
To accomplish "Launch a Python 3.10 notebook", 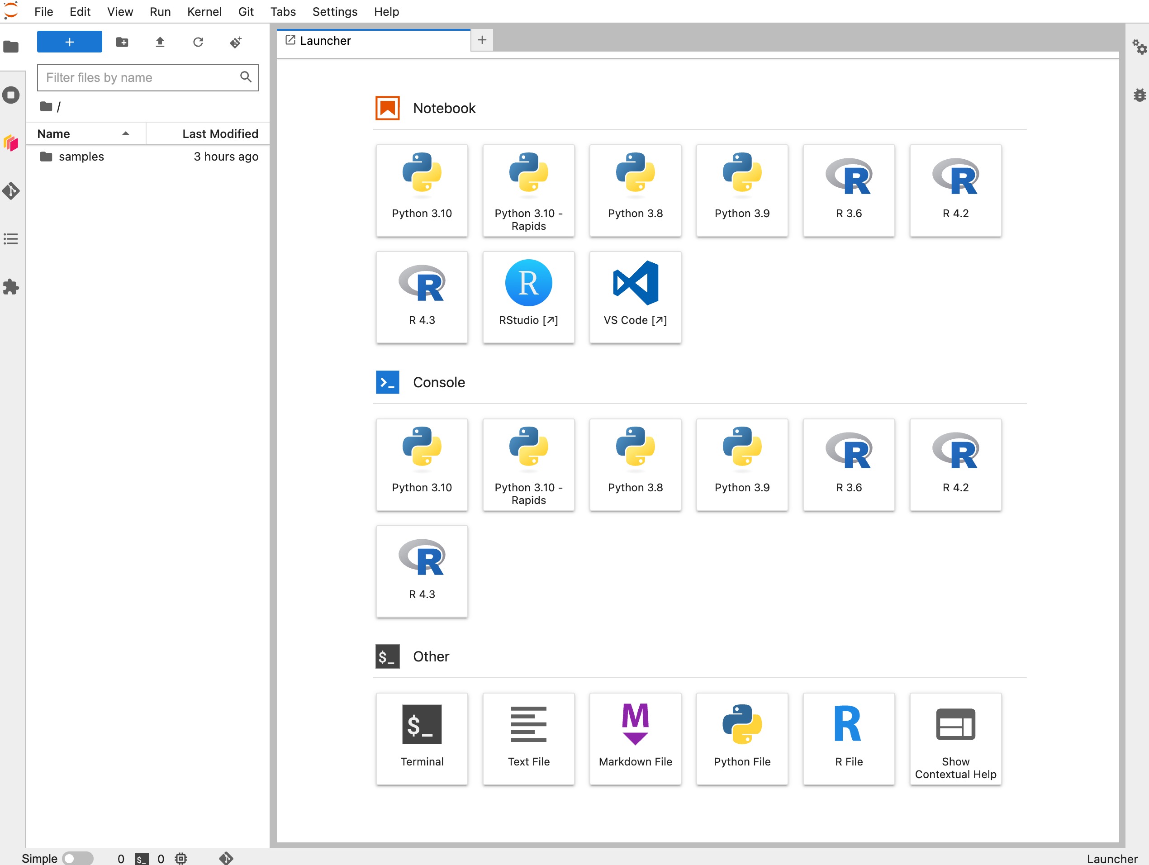I will pyautogui.click(x=422, y=190).
